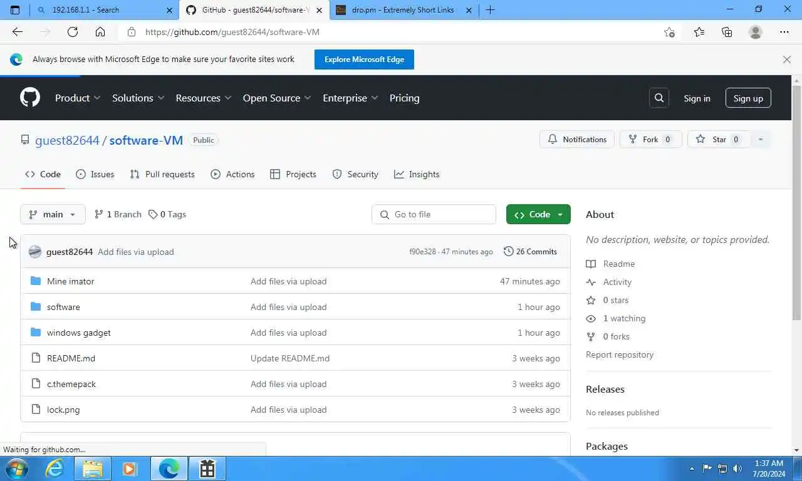This screenshot has width=802, height=481.
Task: Open the Pricing page link
Action: pyautogui.click(x=404, y=98)
